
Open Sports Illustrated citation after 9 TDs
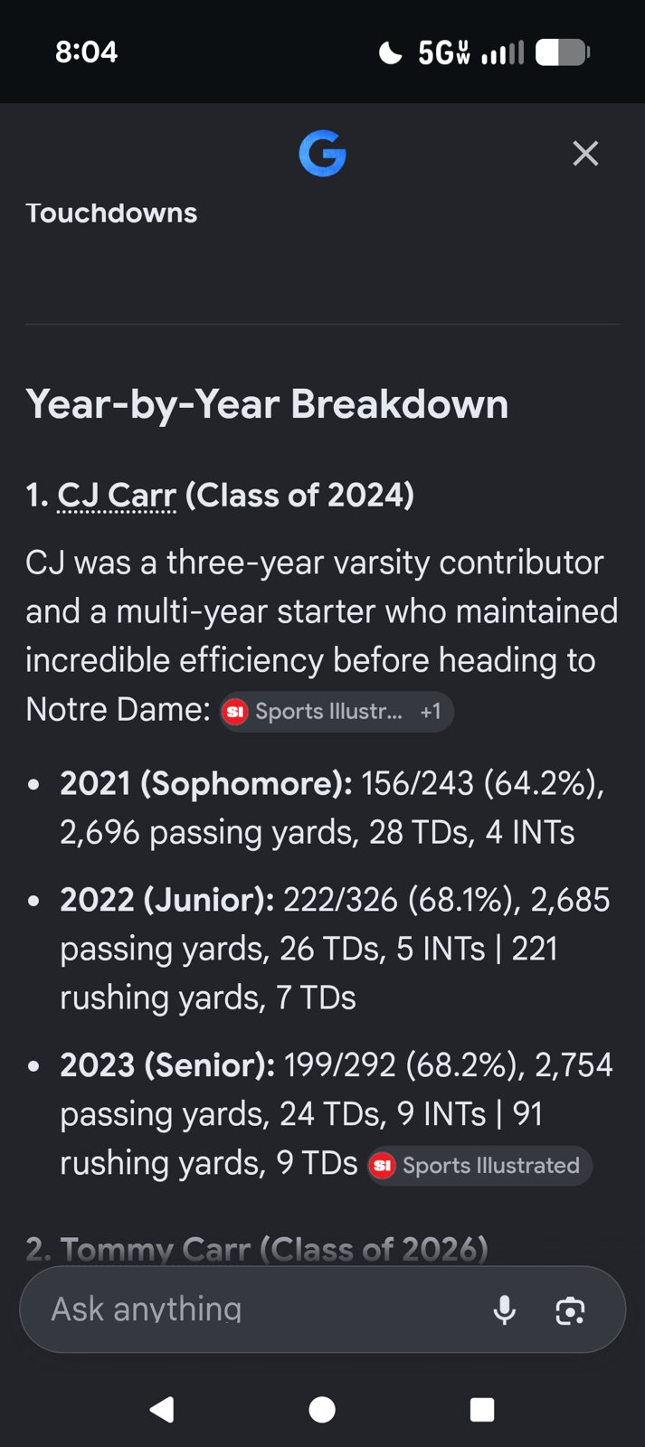click(x=479, y=1166)
